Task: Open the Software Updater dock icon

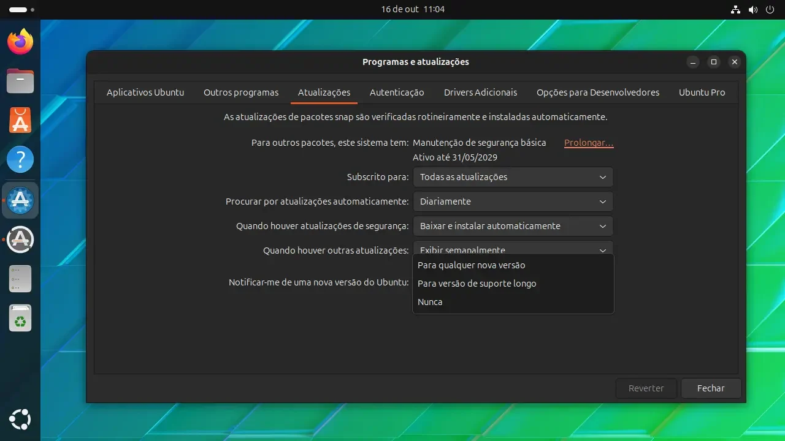Action: pos(20,239)
